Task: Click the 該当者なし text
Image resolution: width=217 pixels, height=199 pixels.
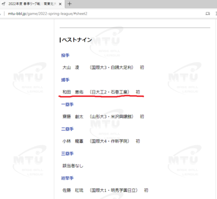Action: (x=73, y=165)
